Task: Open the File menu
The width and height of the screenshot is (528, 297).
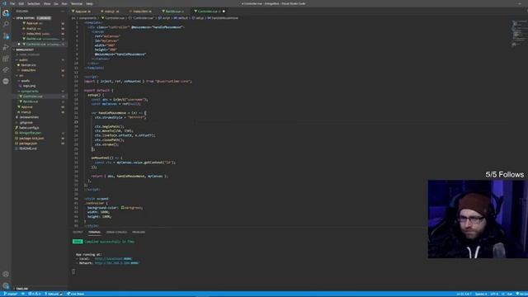Action: pos(12,3)
